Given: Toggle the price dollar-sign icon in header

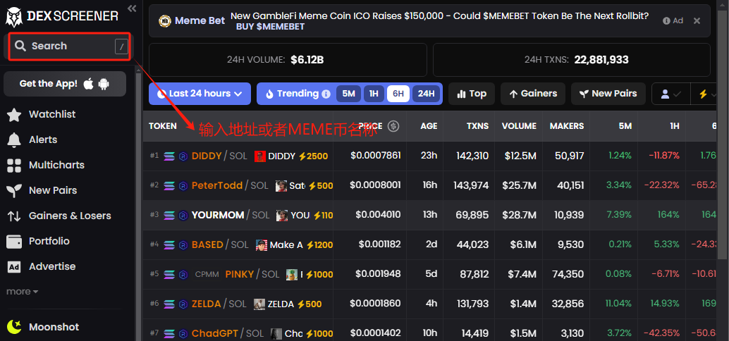Looking at the screenshot, I should click(x=393, y=126).
